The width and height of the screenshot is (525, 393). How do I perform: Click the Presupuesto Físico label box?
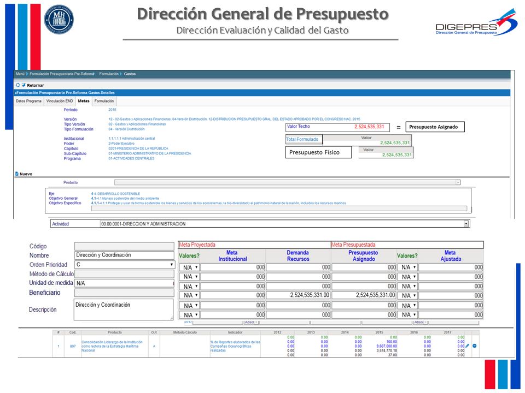(x=318, y=152)
